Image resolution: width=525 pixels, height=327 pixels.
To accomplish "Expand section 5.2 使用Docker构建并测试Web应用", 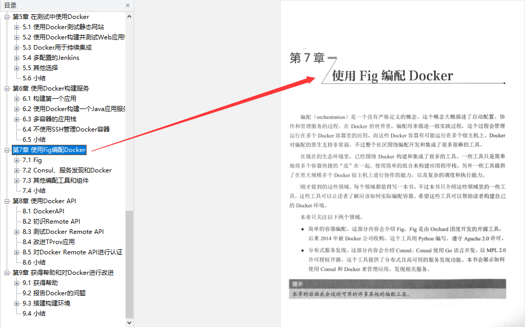I will click(x=16, y=37).
